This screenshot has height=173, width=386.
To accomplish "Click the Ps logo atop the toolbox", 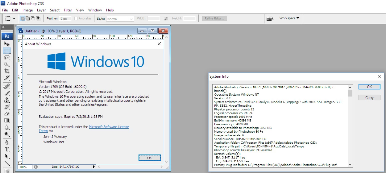I will point(7,36).
